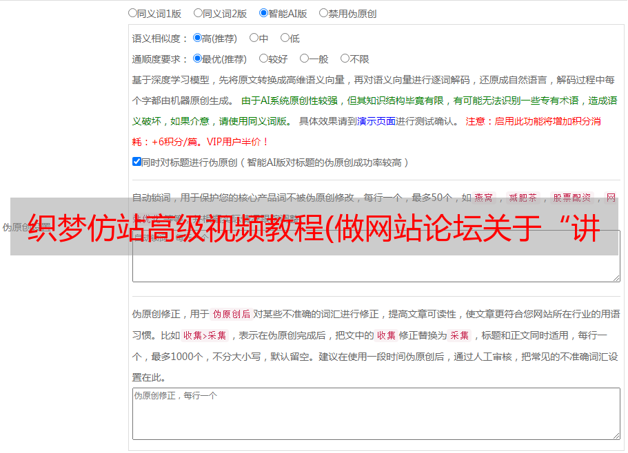Viewport: 628px width, 453px height.
Task: Open the 演示页面 link
Action: pyautogui.click(x=376, y=121)
